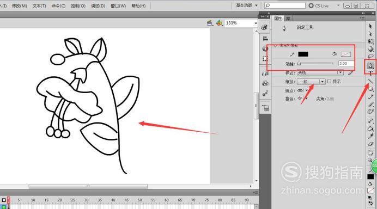
Task: Click the edit stroke style pencil icon
Action: (x=350, y=72)
